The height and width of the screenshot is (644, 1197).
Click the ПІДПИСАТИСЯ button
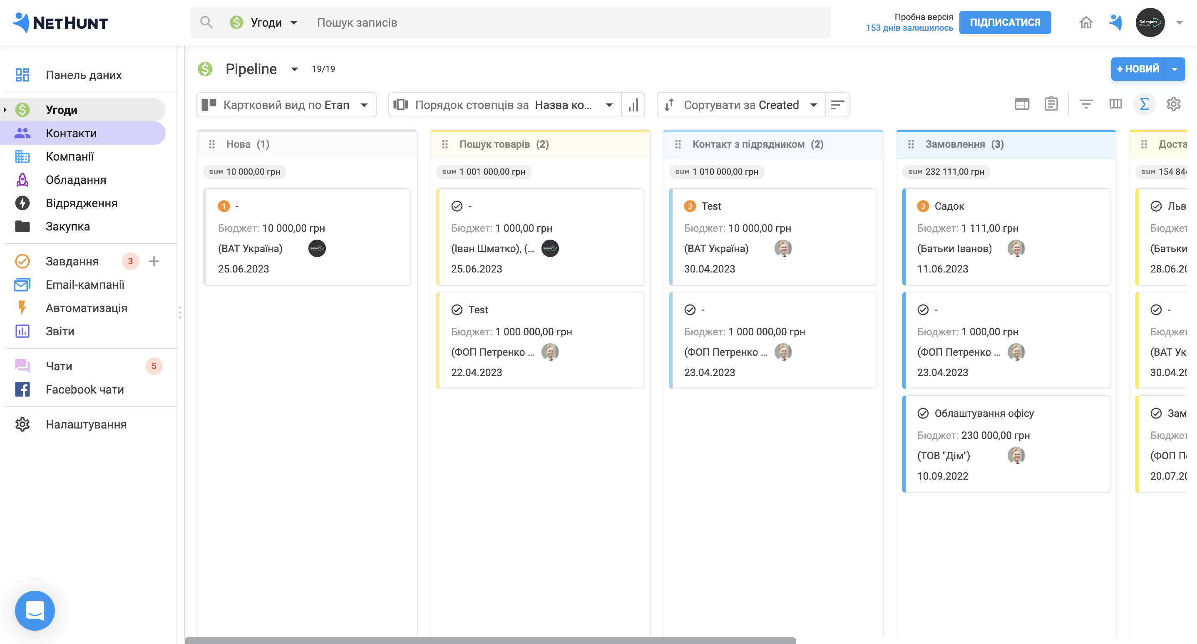[x=1005, y=22]
